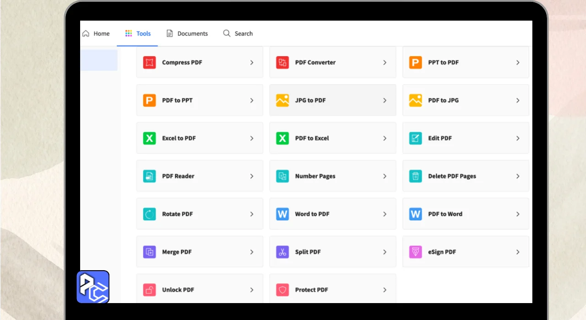Click the chevron on Rotate PDF
The image size is (586, 320).
252,214
